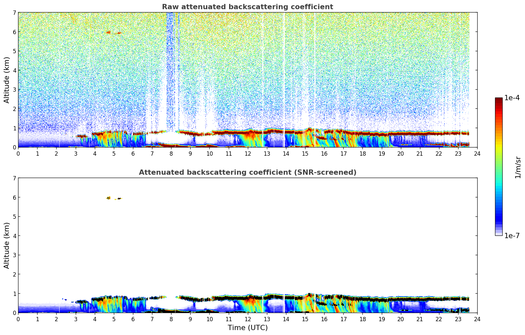Image resolution: width=525 pixels, height=335 pixels.
Task: Click the SNR-screened plot's 'Altitude (km)' axis label
Action: [x=7, y=245]
